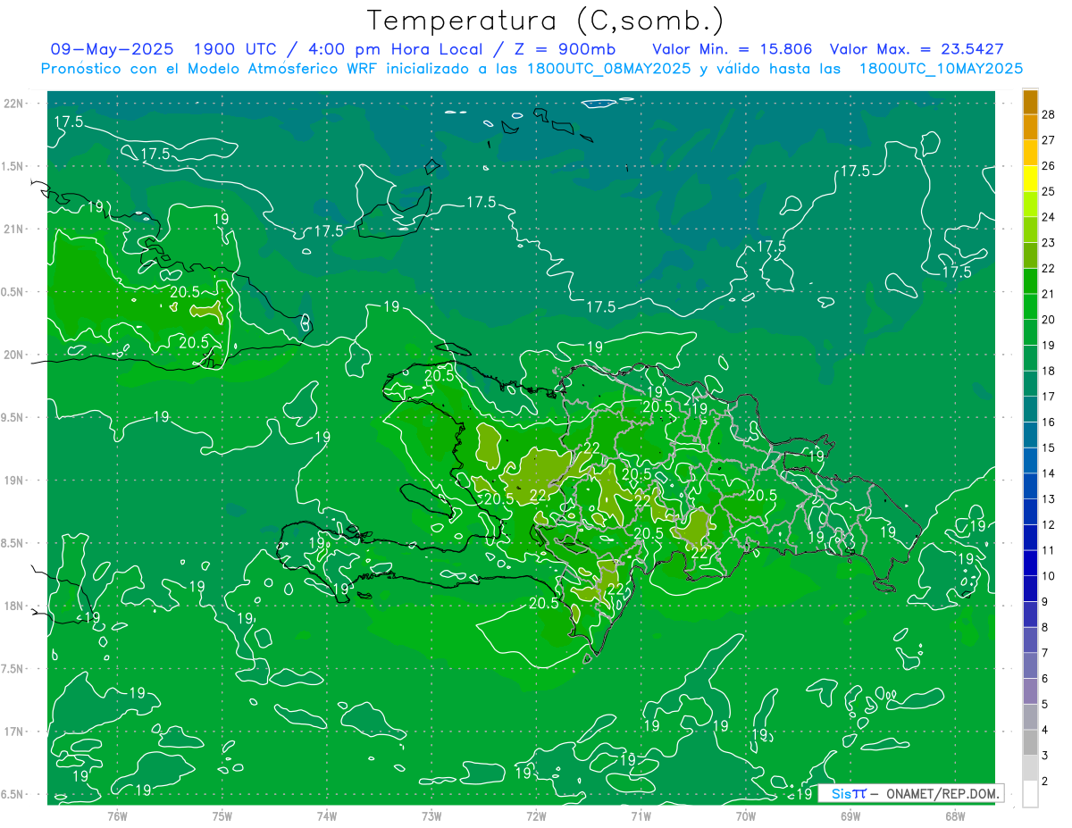Click color scale value "13"
This screenshot has height=828, width=1072.
point(1049,499)
